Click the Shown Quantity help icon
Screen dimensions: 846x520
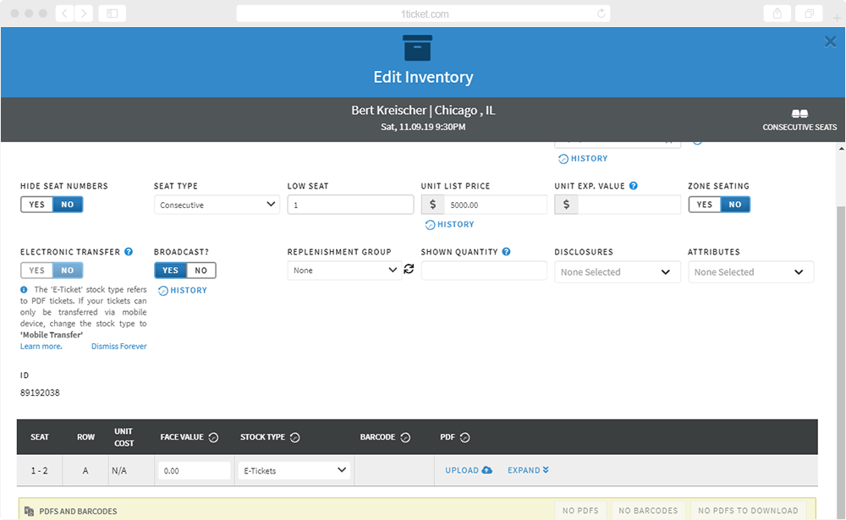506,251
